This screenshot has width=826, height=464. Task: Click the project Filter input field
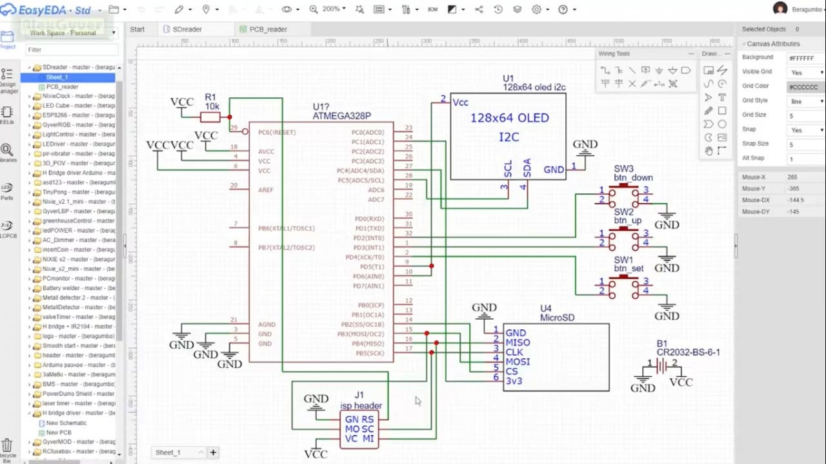click(x=71, y=50)
